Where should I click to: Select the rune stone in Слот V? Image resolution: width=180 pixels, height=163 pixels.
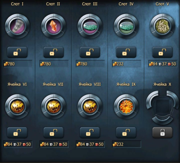[x=163, y=26]
